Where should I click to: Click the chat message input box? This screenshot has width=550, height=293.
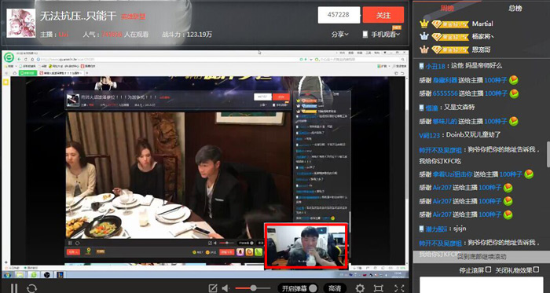(481, 285)
